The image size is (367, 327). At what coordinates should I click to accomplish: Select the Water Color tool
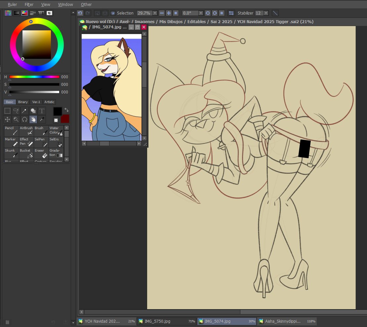point(55,130)
